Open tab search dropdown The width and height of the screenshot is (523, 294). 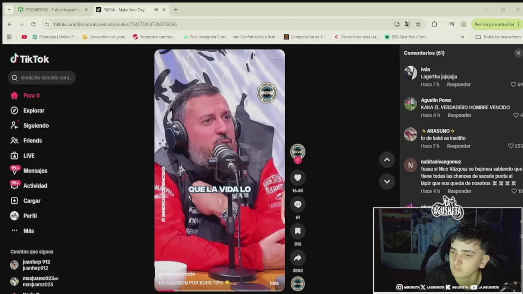9,10
